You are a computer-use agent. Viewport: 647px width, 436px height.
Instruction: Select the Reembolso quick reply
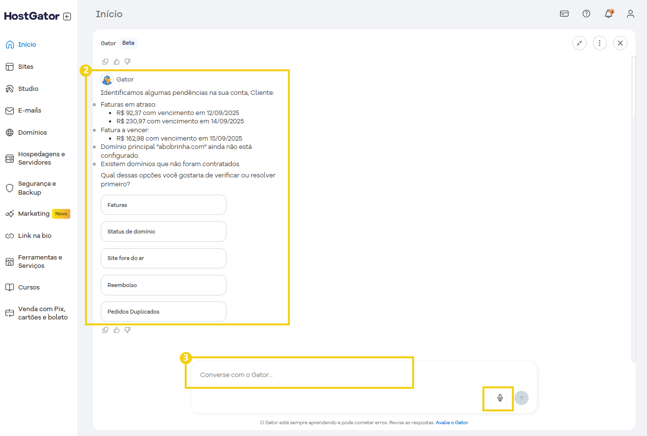point(163,285)
